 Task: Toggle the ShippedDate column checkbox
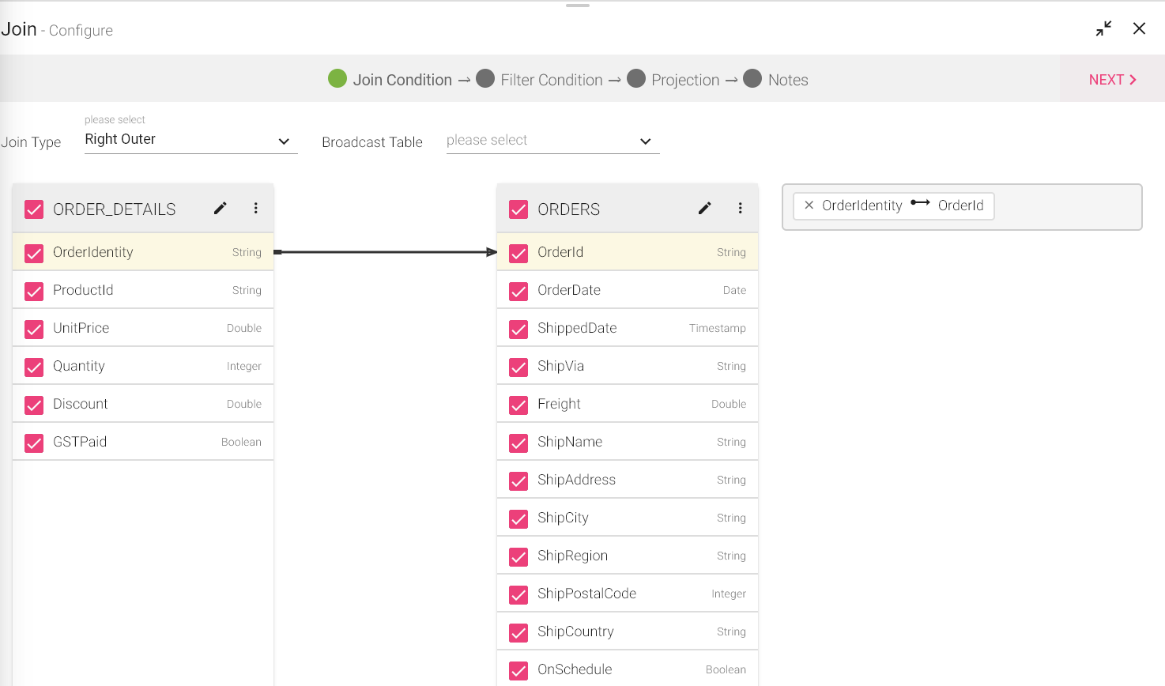(x=518, y=329)
